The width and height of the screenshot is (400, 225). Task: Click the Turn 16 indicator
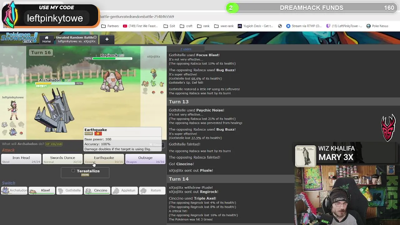tap(41, 52)
